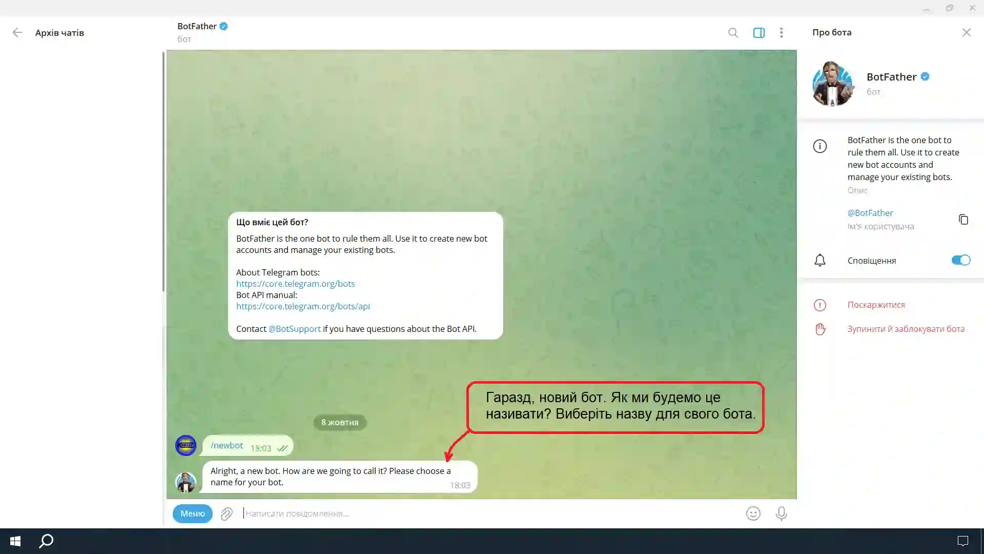
Task: Open the Меню bot commands button
Action: [192, 513]
